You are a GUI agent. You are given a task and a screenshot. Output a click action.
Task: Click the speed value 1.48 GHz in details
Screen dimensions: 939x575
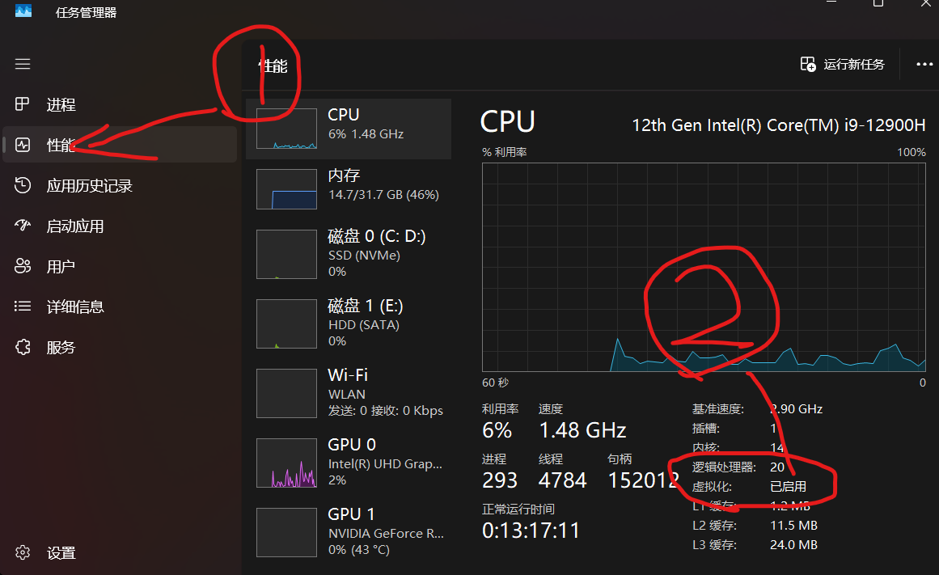[x=582, y=430]
